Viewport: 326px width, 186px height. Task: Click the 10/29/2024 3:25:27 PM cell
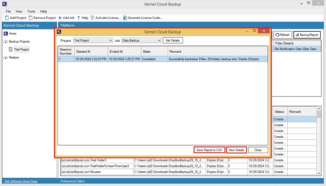point(124,59)
